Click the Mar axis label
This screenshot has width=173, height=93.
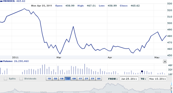pyautogui.click(x=59, y=57)
